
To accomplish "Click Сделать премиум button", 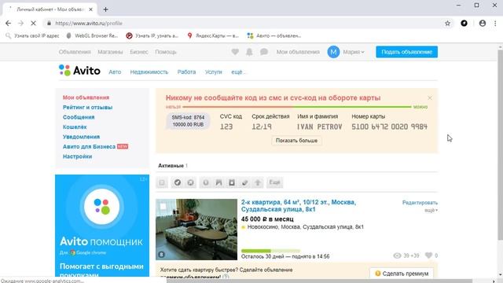I will point(402,274).
